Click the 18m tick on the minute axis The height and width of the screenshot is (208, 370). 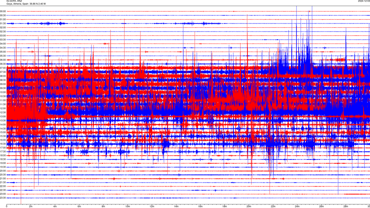click(x=224, y=206)
